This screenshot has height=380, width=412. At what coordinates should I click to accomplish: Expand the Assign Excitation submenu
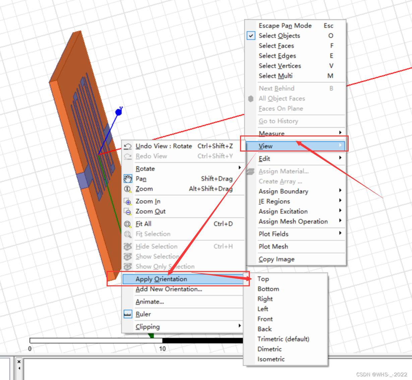(x=296, y=211)
